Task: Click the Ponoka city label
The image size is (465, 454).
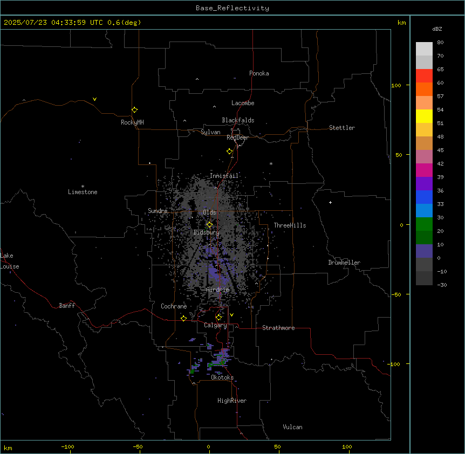Action: coord(259,73)
